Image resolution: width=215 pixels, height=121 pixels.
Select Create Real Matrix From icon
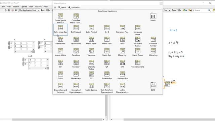(x=76, y=16)
